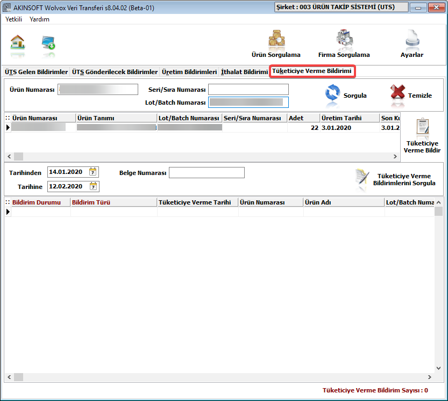448x401 pixels.
Task: Click the Seri/Sıra Numarası input field
Action: pyautogui.click(x=248, y=90)
